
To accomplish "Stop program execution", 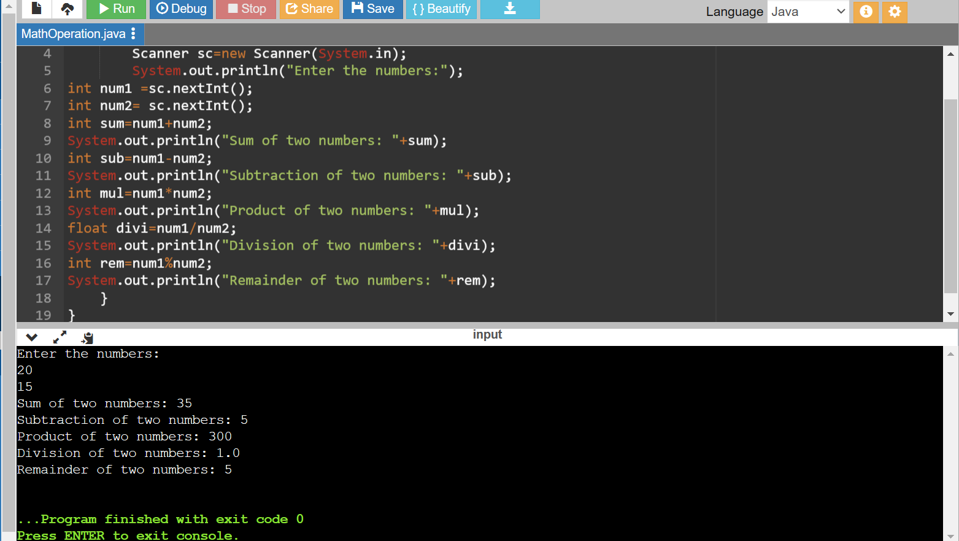I will [x=245, y=9].
